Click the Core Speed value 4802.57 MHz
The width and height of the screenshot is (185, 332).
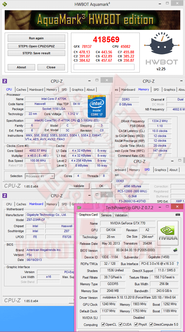click(x=38, y=151)
